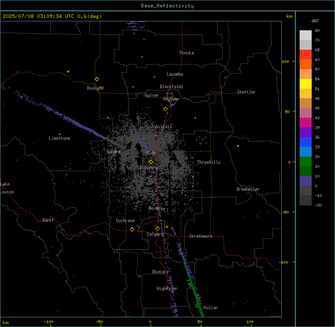Click the yellow V marker east of Calgary
The width and height of the screenshot is (335, 327).
coord(167,227)
